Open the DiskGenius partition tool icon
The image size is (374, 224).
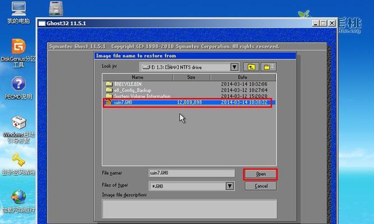tap(19, 46)
